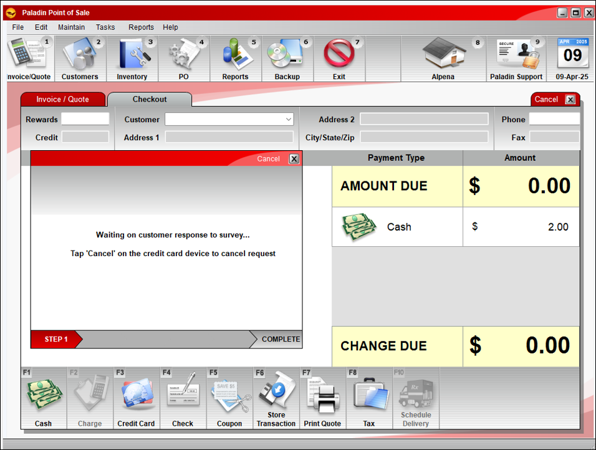Open the Maintain menu
Viewport: 596px width, 450px height.
click(72, 27)
